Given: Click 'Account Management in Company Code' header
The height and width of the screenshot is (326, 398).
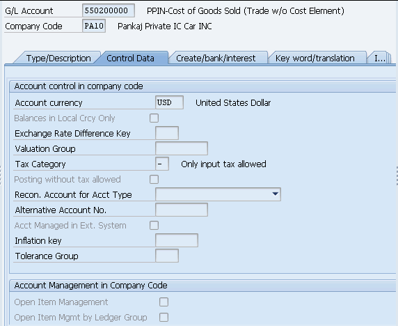Looking at the screenshot, I should click(x=91, y=286).
